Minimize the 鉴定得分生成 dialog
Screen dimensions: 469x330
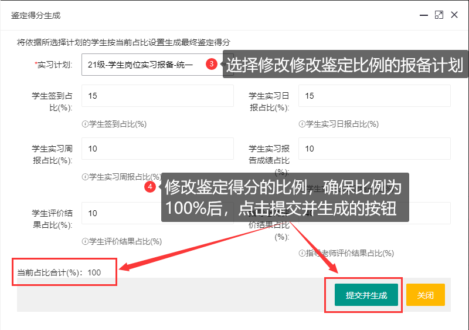pos(423,15)
